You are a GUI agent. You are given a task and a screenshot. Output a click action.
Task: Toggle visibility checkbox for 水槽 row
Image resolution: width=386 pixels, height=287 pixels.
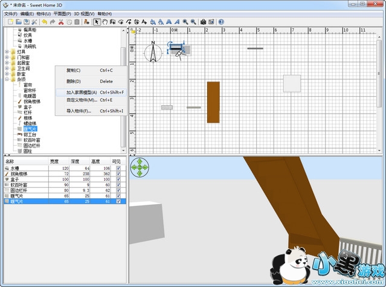(118, 168)
